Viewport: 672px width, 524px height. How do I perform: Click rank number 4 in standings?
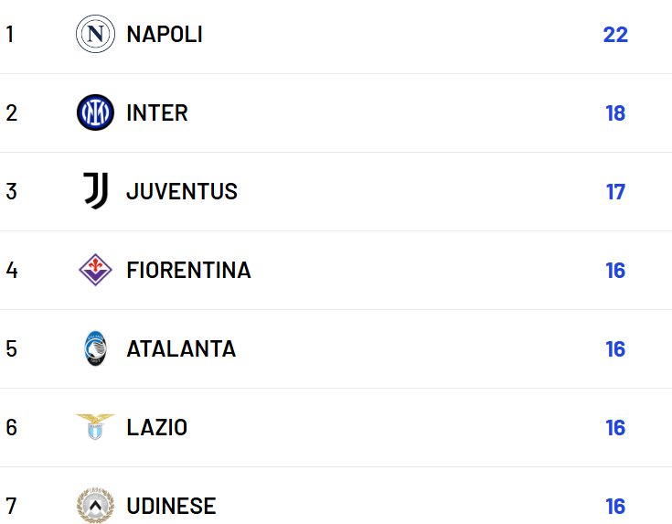(11, 271)
